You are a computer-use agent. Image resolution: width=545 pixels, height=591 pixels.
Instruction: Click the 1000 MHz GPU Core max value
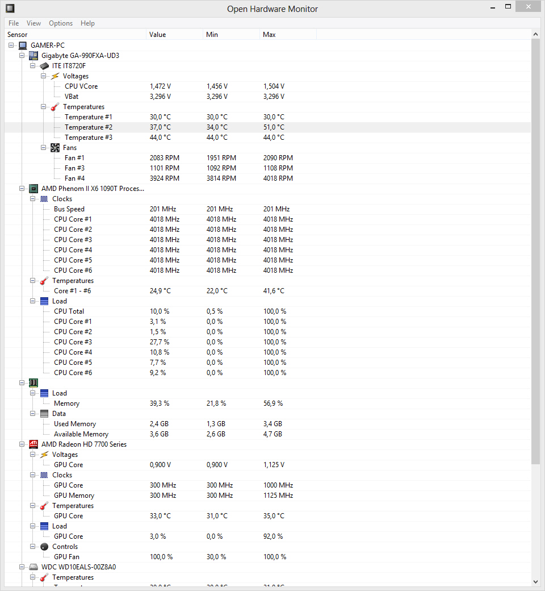[278, 485]
